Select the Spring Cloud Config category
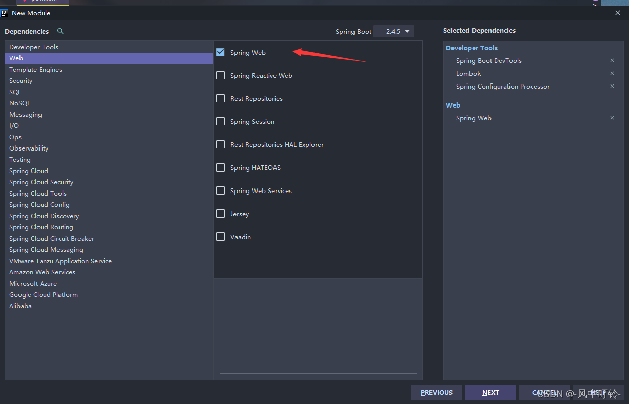 tap(109, 204)
